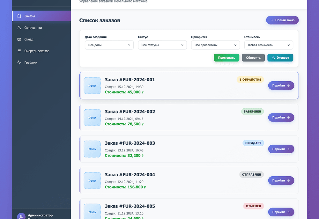Open the Дата создания dropdown
This screenshot has height=219, width=319.
pyautogui.click(x=109, y=45)
